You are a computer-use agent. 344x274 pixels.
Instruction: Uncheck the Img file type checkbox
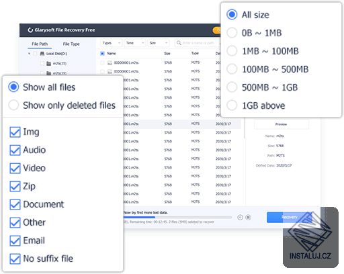coord(15,132)
